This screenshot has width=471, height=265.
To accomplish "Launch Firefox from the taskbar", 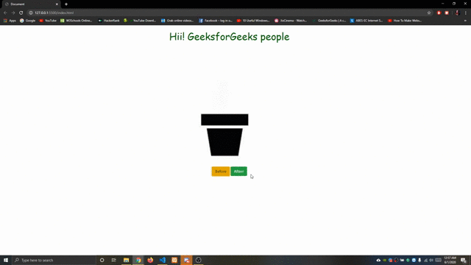I will (x=150, y=260).
